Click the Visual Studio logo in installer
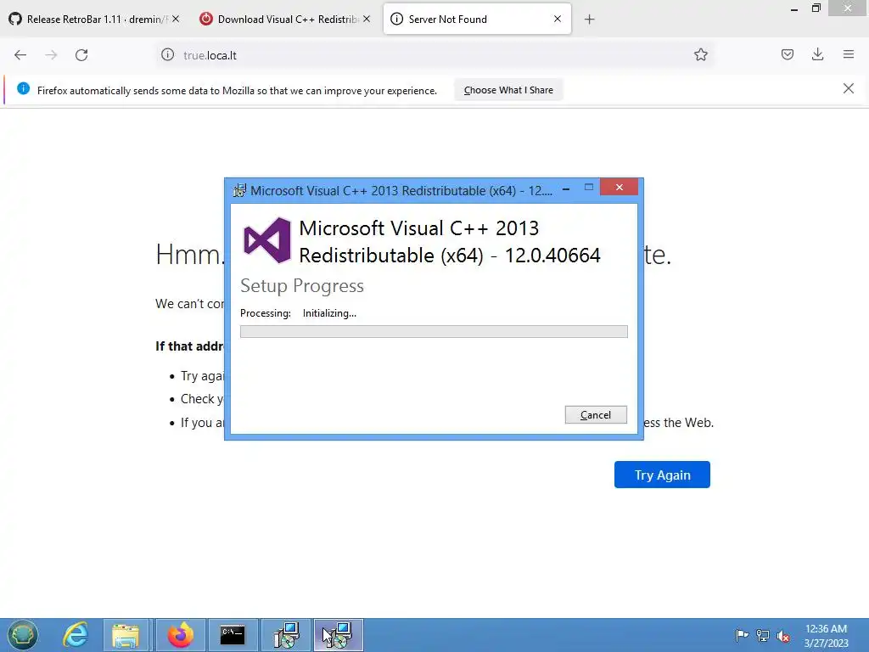Screen dimensions: 869x652 pyautogui.click(x=267, y=240)
